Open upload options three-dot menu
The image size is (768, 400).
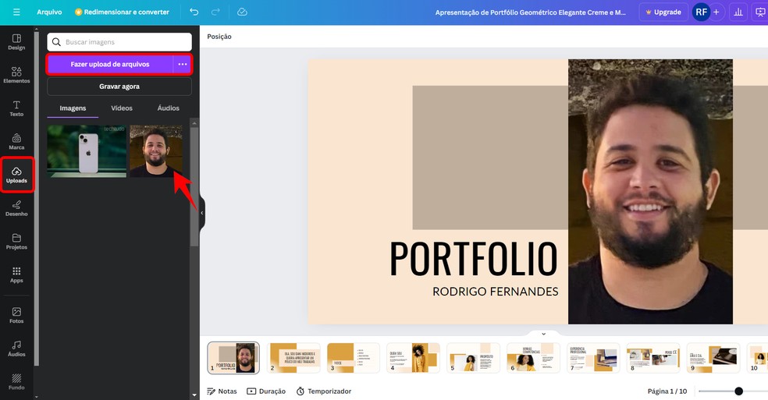click(182, 64)
